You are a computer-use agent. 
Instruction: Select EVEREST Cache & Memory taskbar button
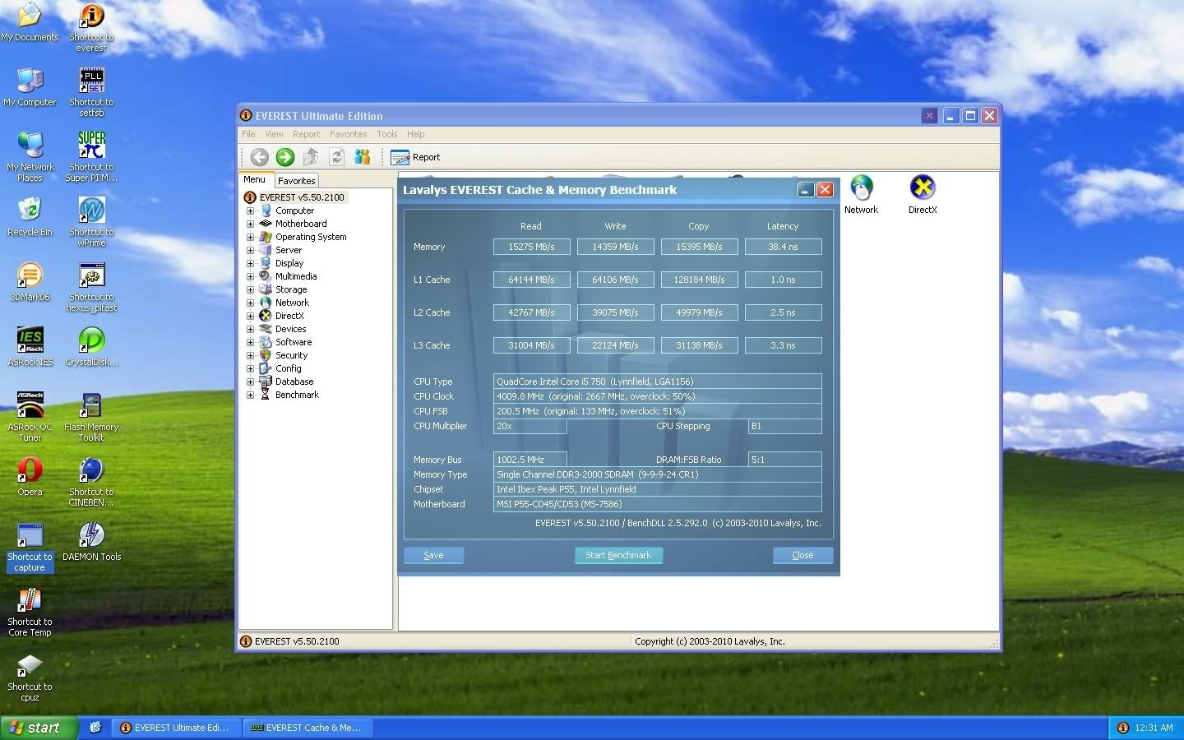(308, 728)
